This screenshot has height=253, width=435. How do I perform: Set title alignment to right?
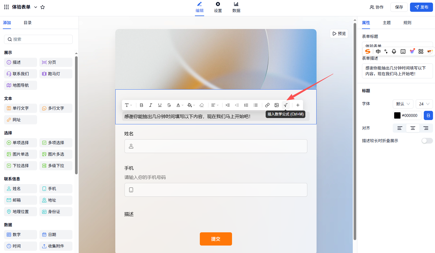(426, 128)
